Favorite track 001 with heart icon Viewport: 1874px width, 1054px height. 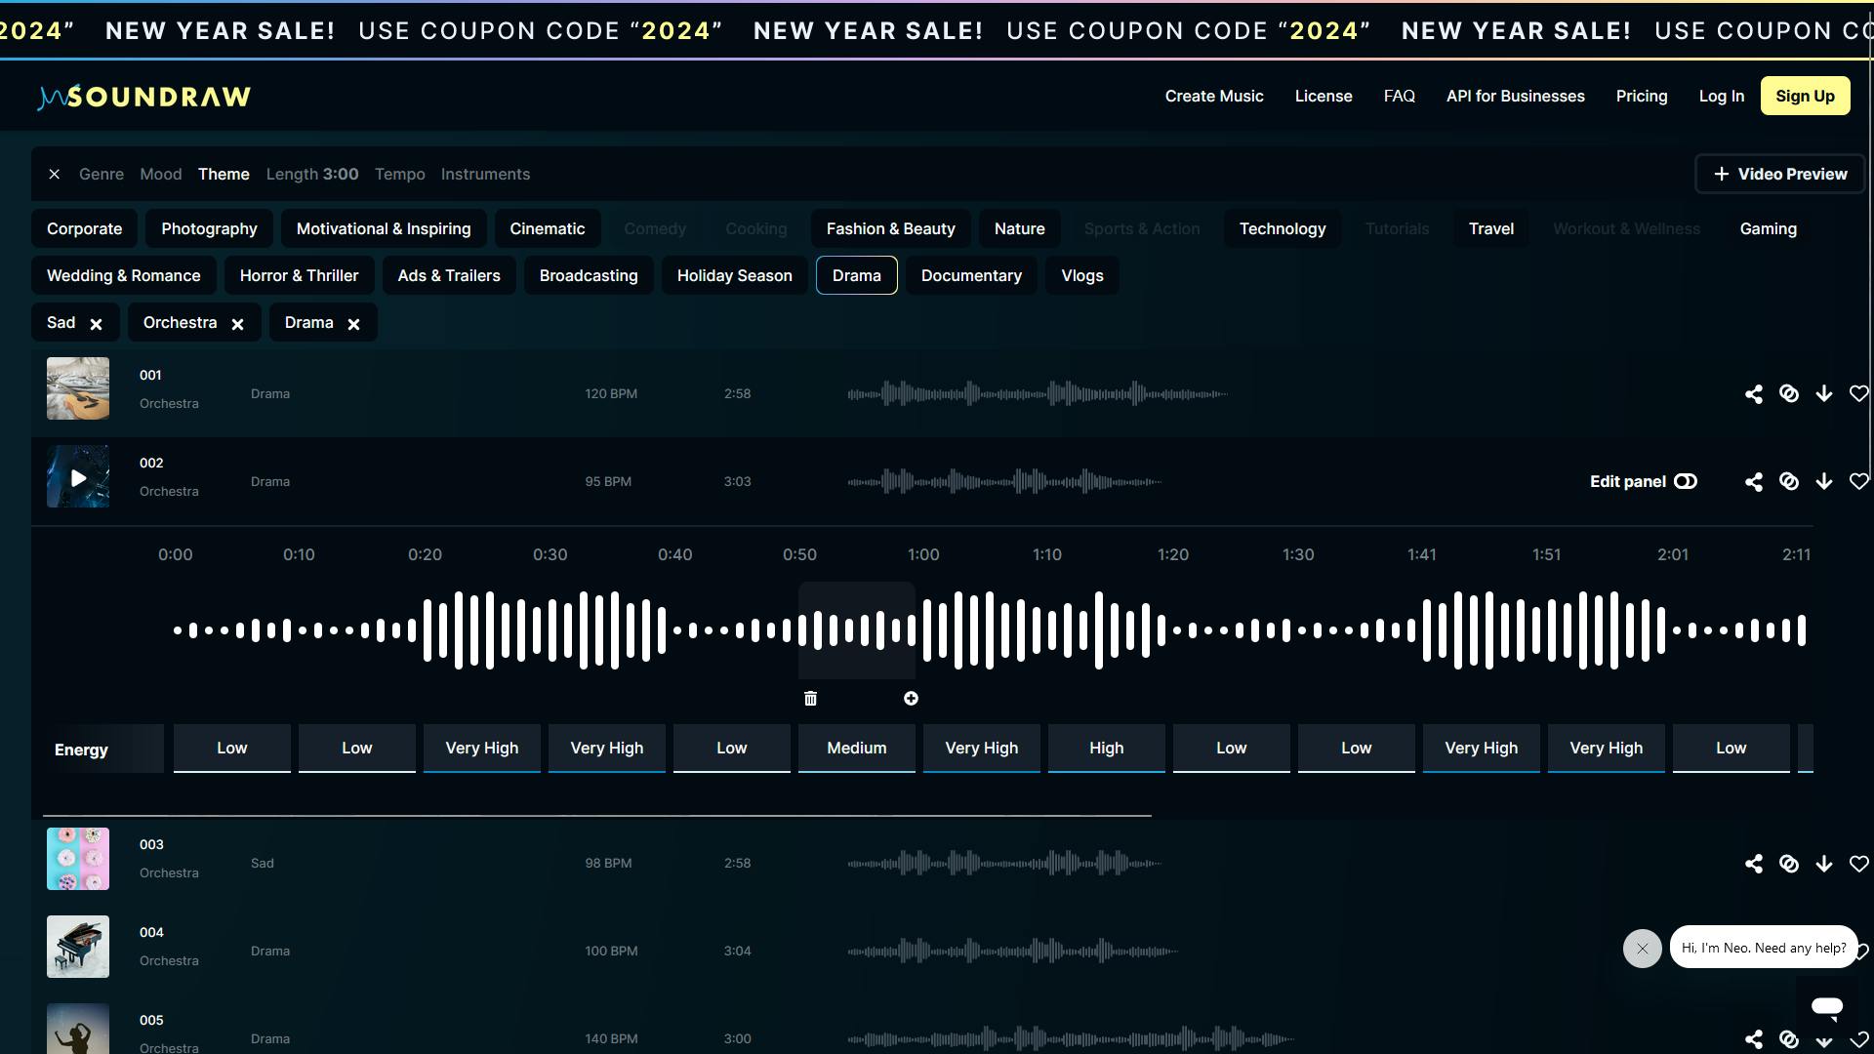tap(1858, 394)
